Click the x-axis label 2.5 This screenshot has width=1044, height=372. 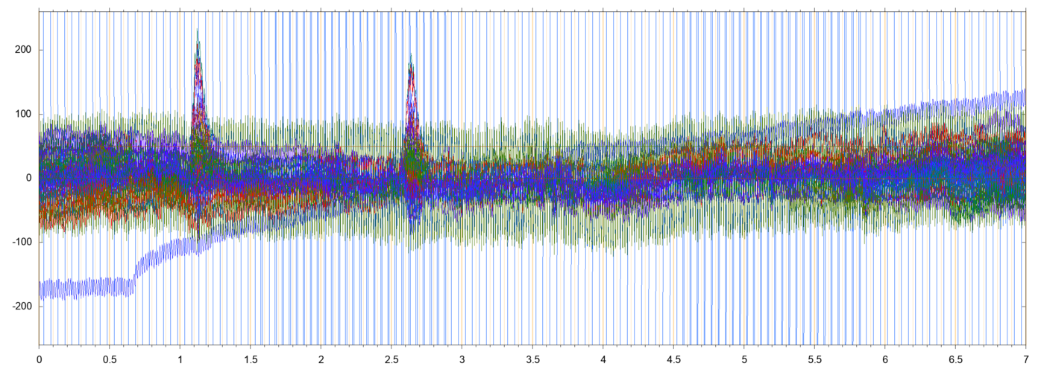click(391, 359)
